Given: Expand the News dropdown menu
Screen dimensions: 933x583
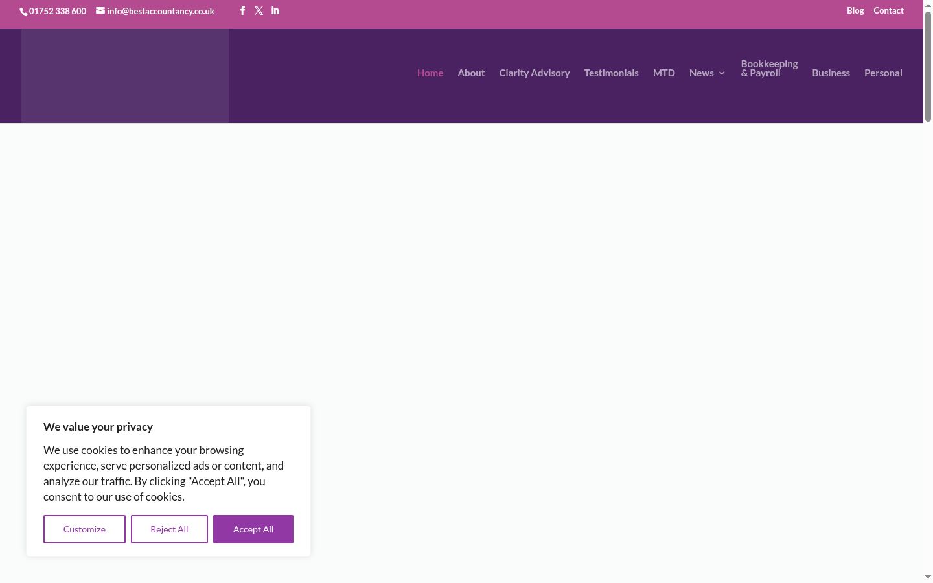Looking at the screenshot, I should pos(707,73).
